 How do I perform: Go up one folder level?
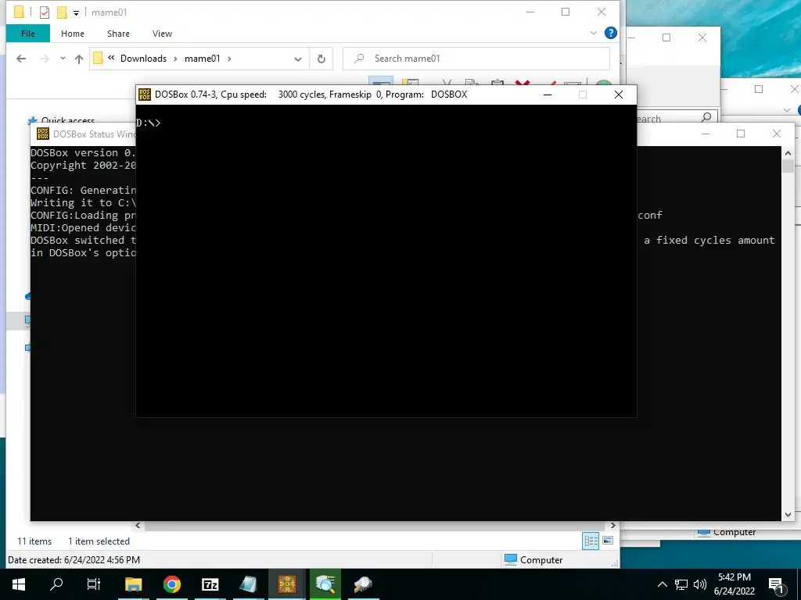pyautogui.click(x=79, y=59)
